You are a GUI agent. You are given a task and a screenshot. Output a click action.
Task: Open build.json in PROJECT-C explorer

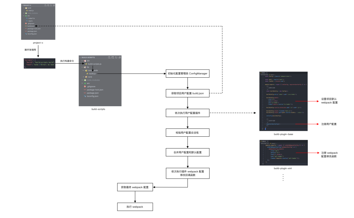[x=31, y=26]
